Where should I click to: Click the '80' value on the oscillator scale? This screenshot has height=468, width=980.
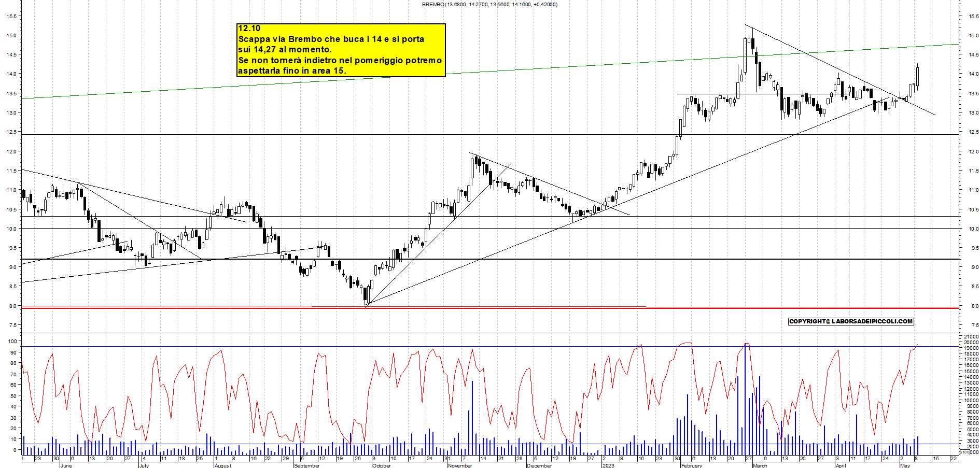click(13, 363)
